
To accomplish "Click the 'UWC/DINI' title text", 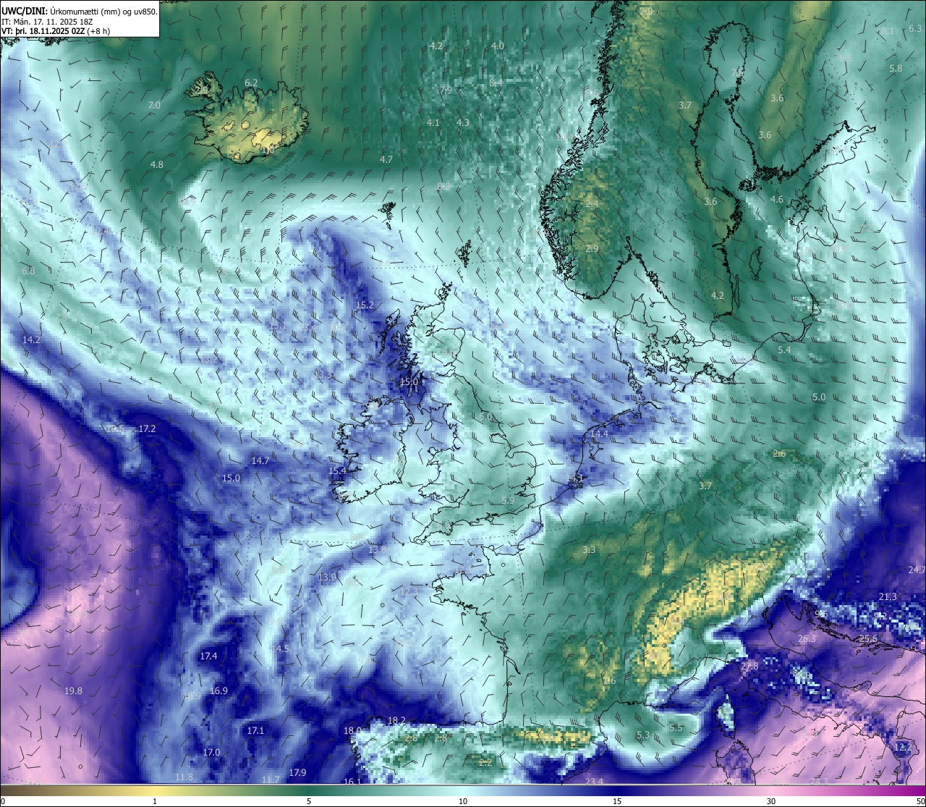I will 24,11.
